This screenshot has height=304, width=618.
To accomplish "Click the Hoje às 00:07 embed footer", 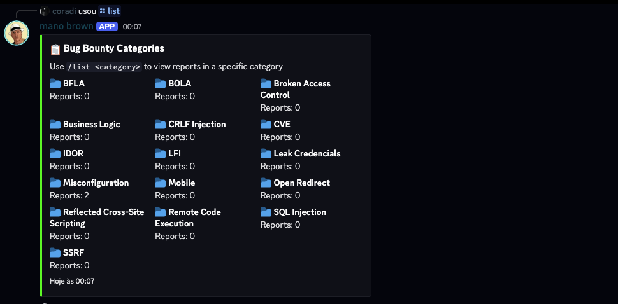I will pos(72,280).
